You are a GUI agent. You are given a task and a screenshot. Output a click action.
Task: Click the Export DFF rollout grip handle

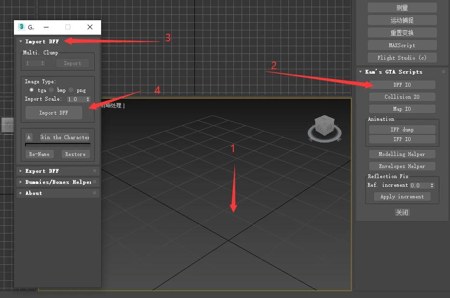click(94, 171)
